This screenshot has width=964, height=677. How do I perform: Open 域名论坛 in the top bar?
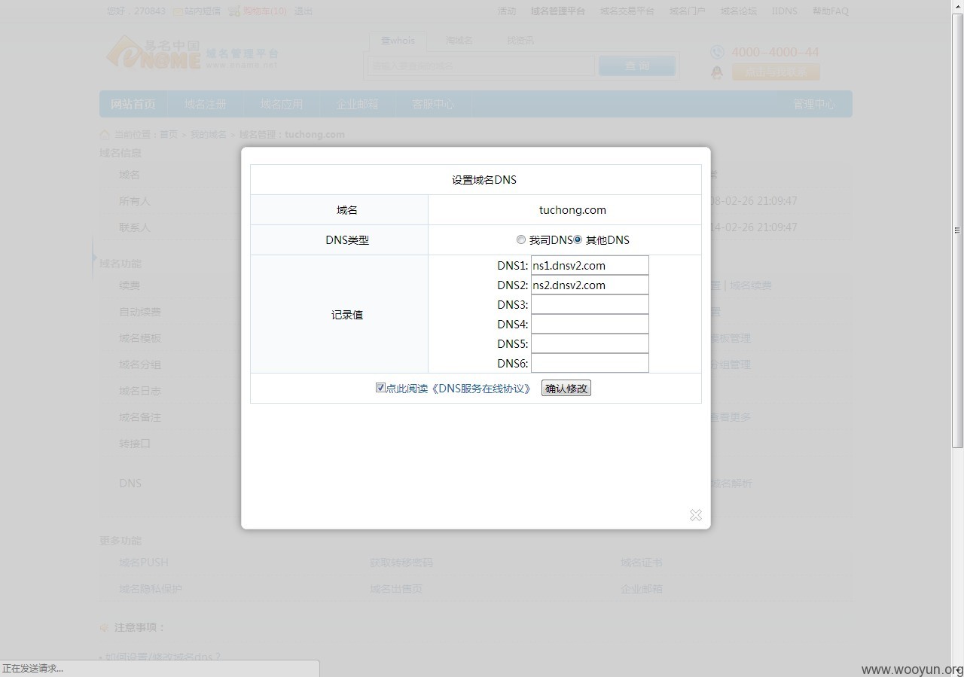739,11
